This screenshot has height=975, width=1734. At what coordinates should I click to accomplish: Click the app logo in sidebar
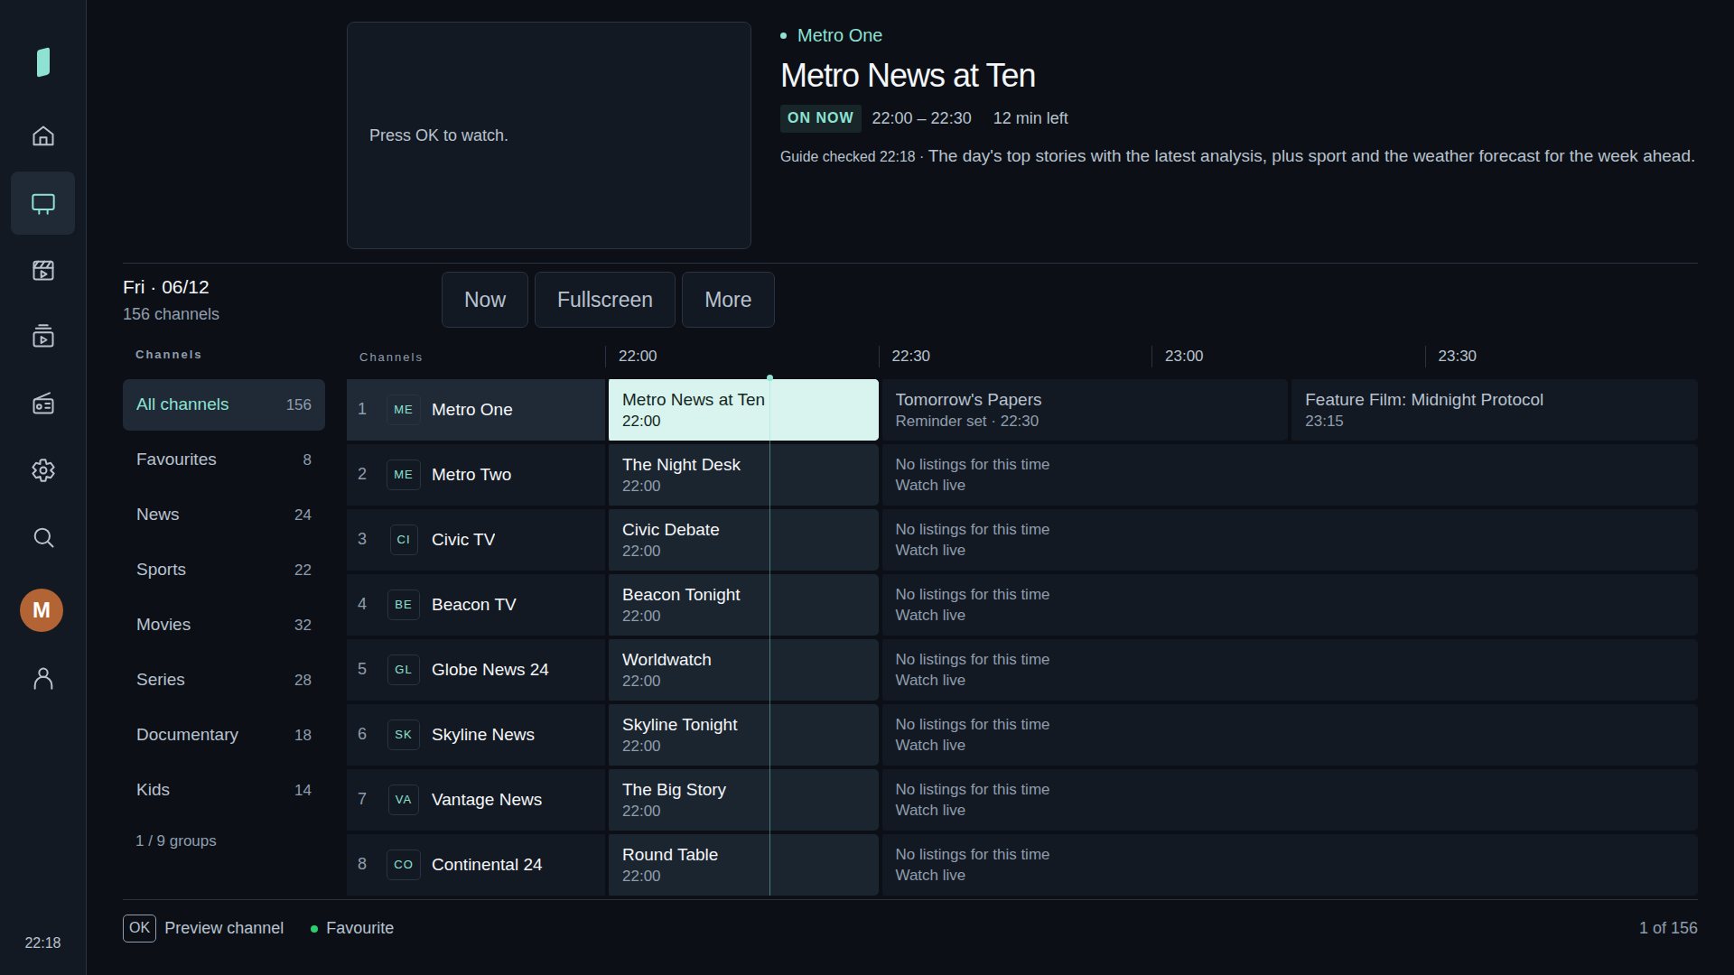pos(42,62)
